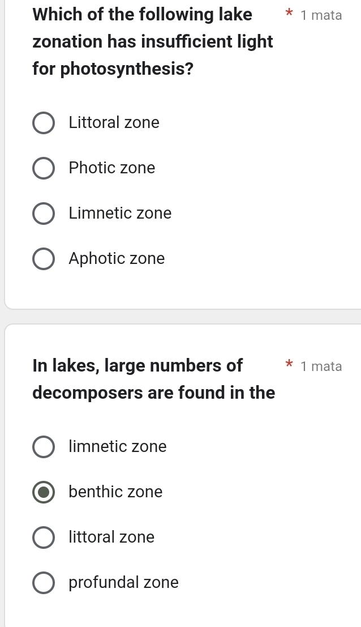Choose profundal zone as the answer
Image resolution: width=361 pixels, height=627 pixels.
(44, 583)
